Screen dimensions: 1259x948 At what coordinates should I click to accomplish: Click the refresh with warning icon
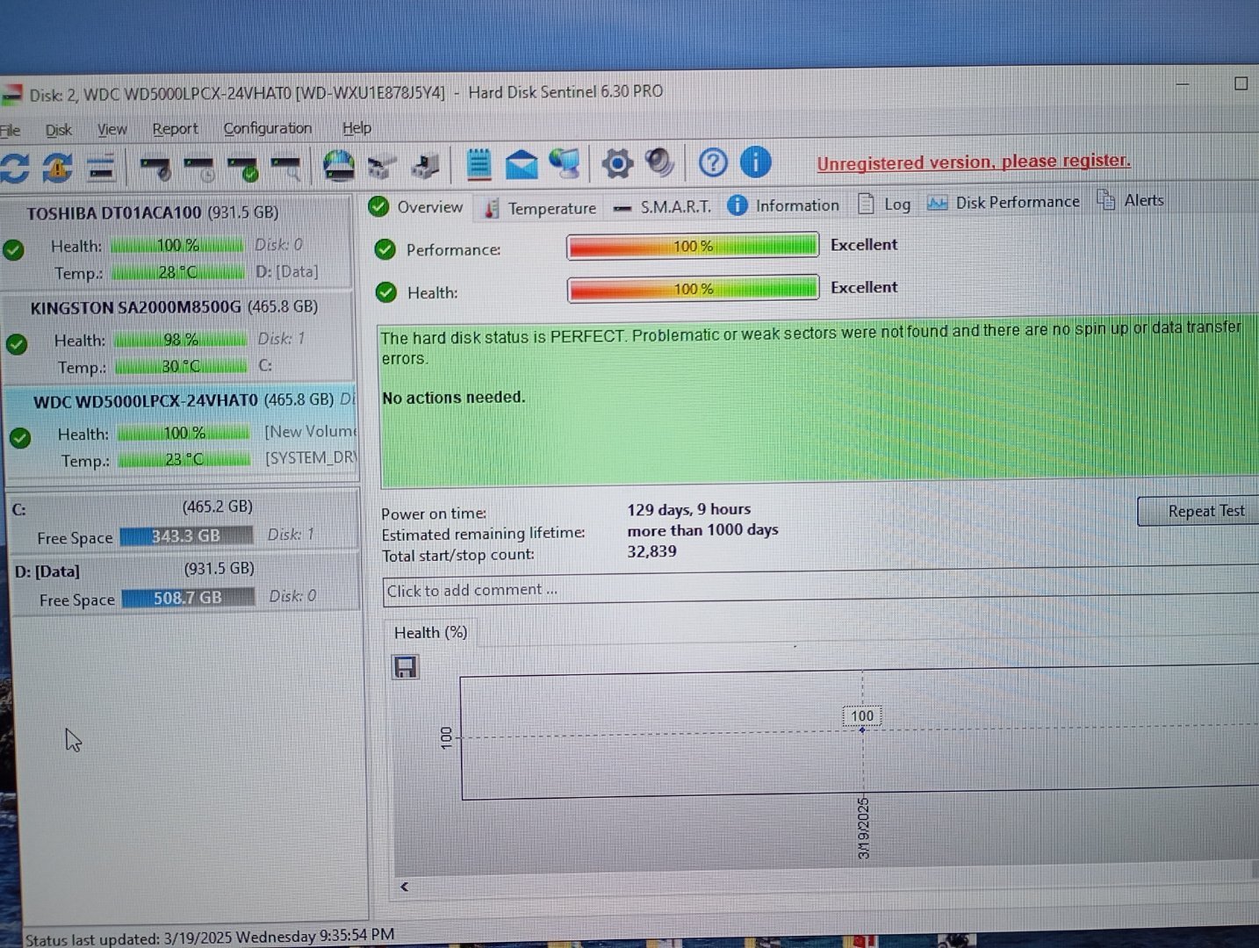pyautogui.click(x=57, y=168)
